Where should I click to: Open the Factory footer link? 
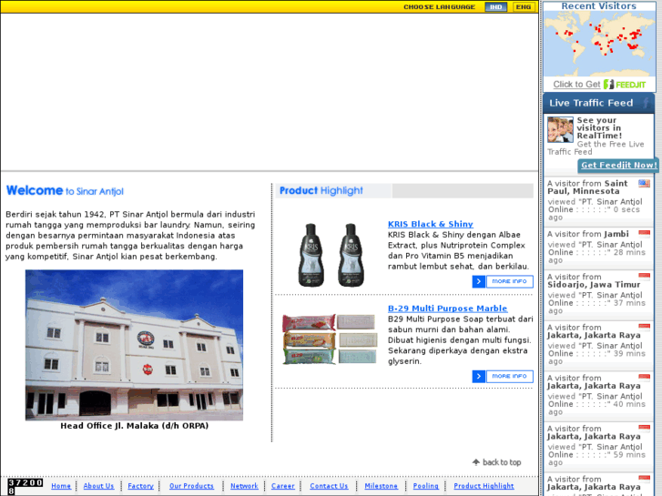point(140,486)
